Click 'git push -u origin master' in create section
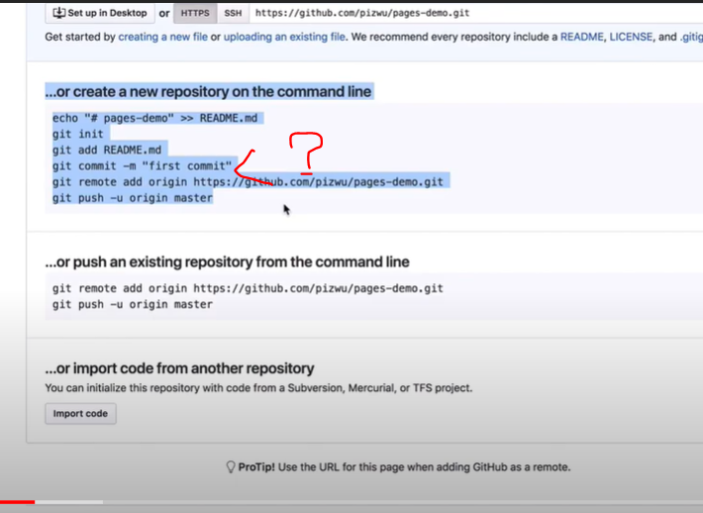Image resolution: width=703 pixels, height=513 pixels. (133, 198)
